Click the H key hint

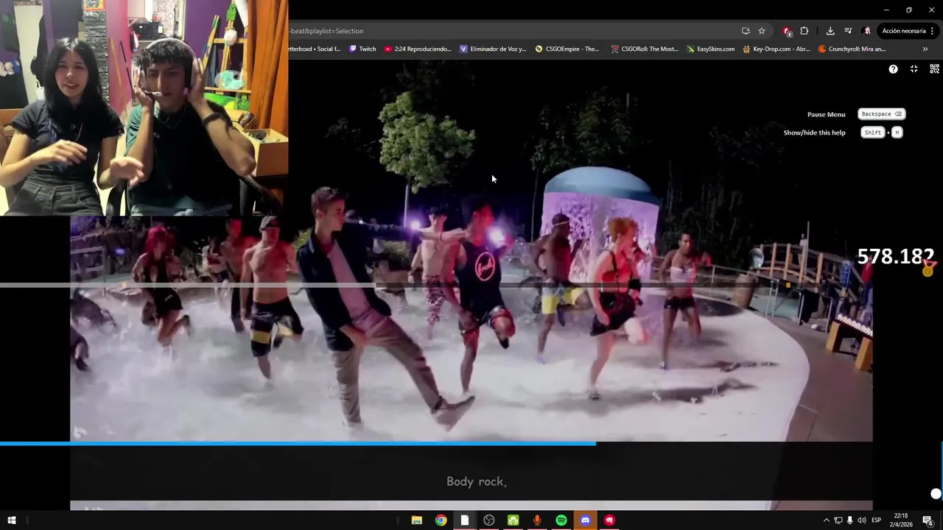pyautogui.click(x=897, y=132)
